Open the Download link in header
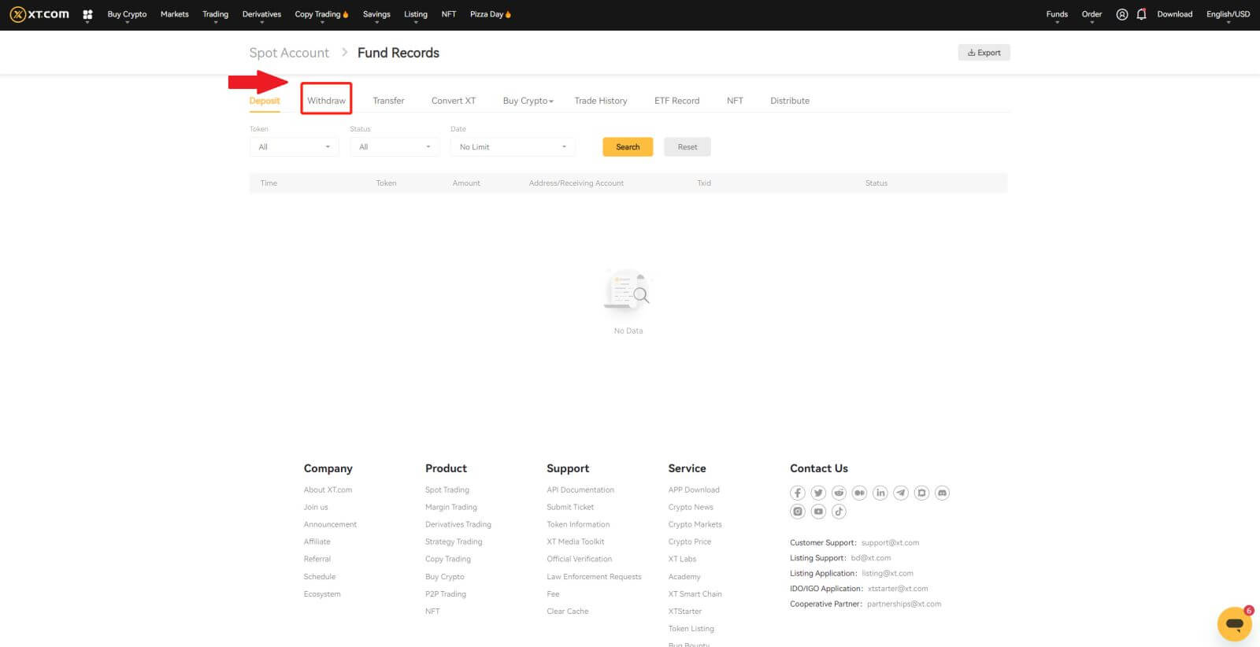Image resolution: width=1260 pixels, height=647 pixels. [x=1174, y=14]
